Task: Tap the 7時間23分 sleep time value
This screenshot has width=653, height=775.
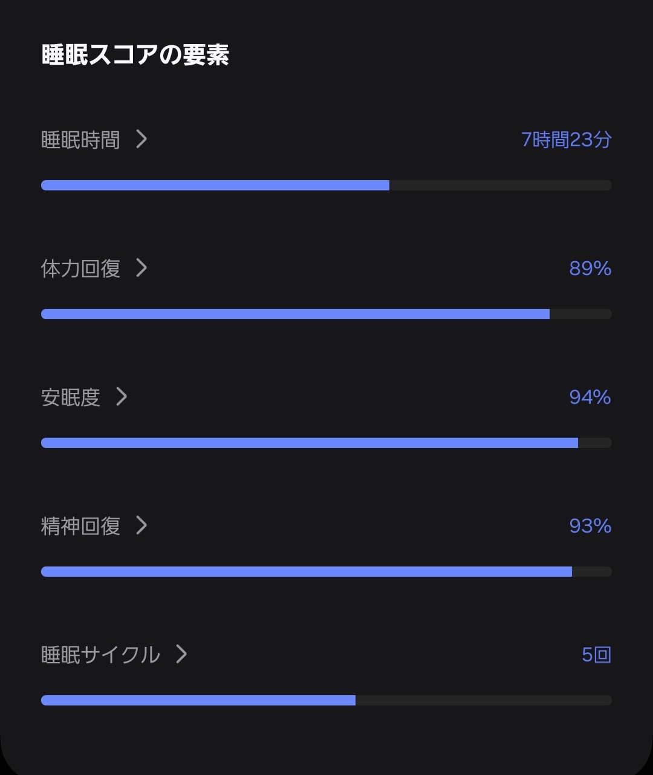Action: point(566,140)
